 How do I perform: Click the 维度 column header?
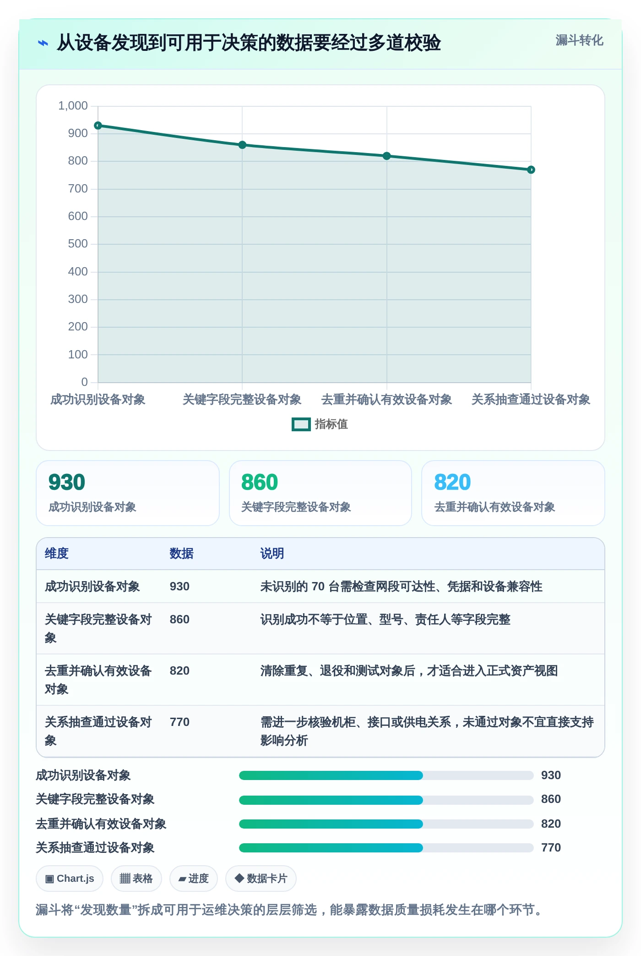click(x=57, y=554)
